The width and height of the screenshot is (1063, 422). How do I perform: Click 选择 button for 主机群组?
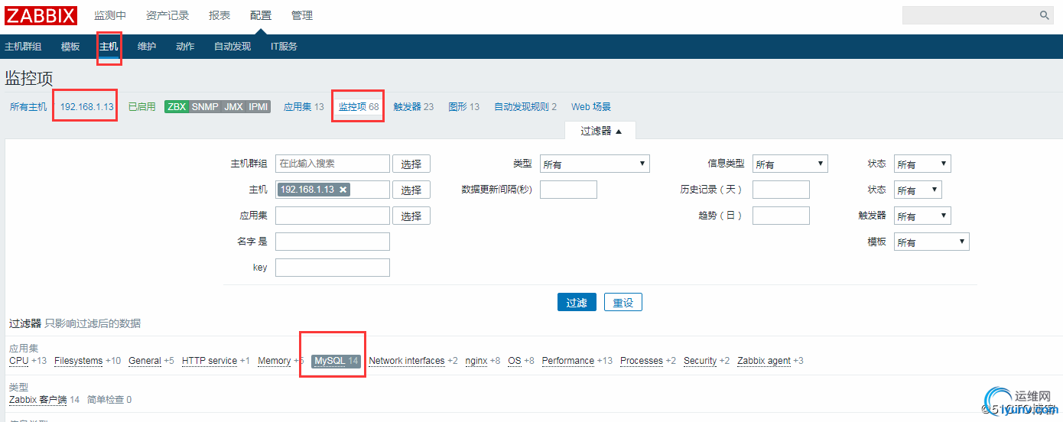tap(411, 164)
